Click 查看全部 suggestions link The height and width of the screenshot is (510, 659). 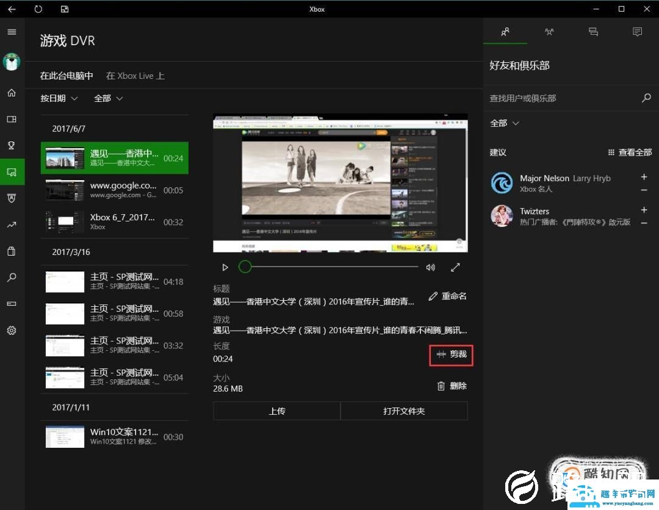(x=630, y=152)
